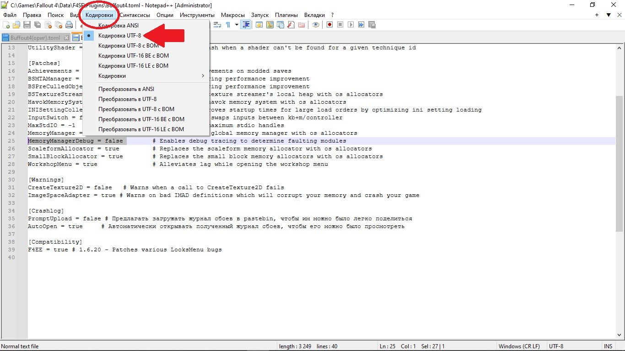Click the eye Monitoring icon in toolbar
Screen dimensions: 625x351
[x=315, y=25]
